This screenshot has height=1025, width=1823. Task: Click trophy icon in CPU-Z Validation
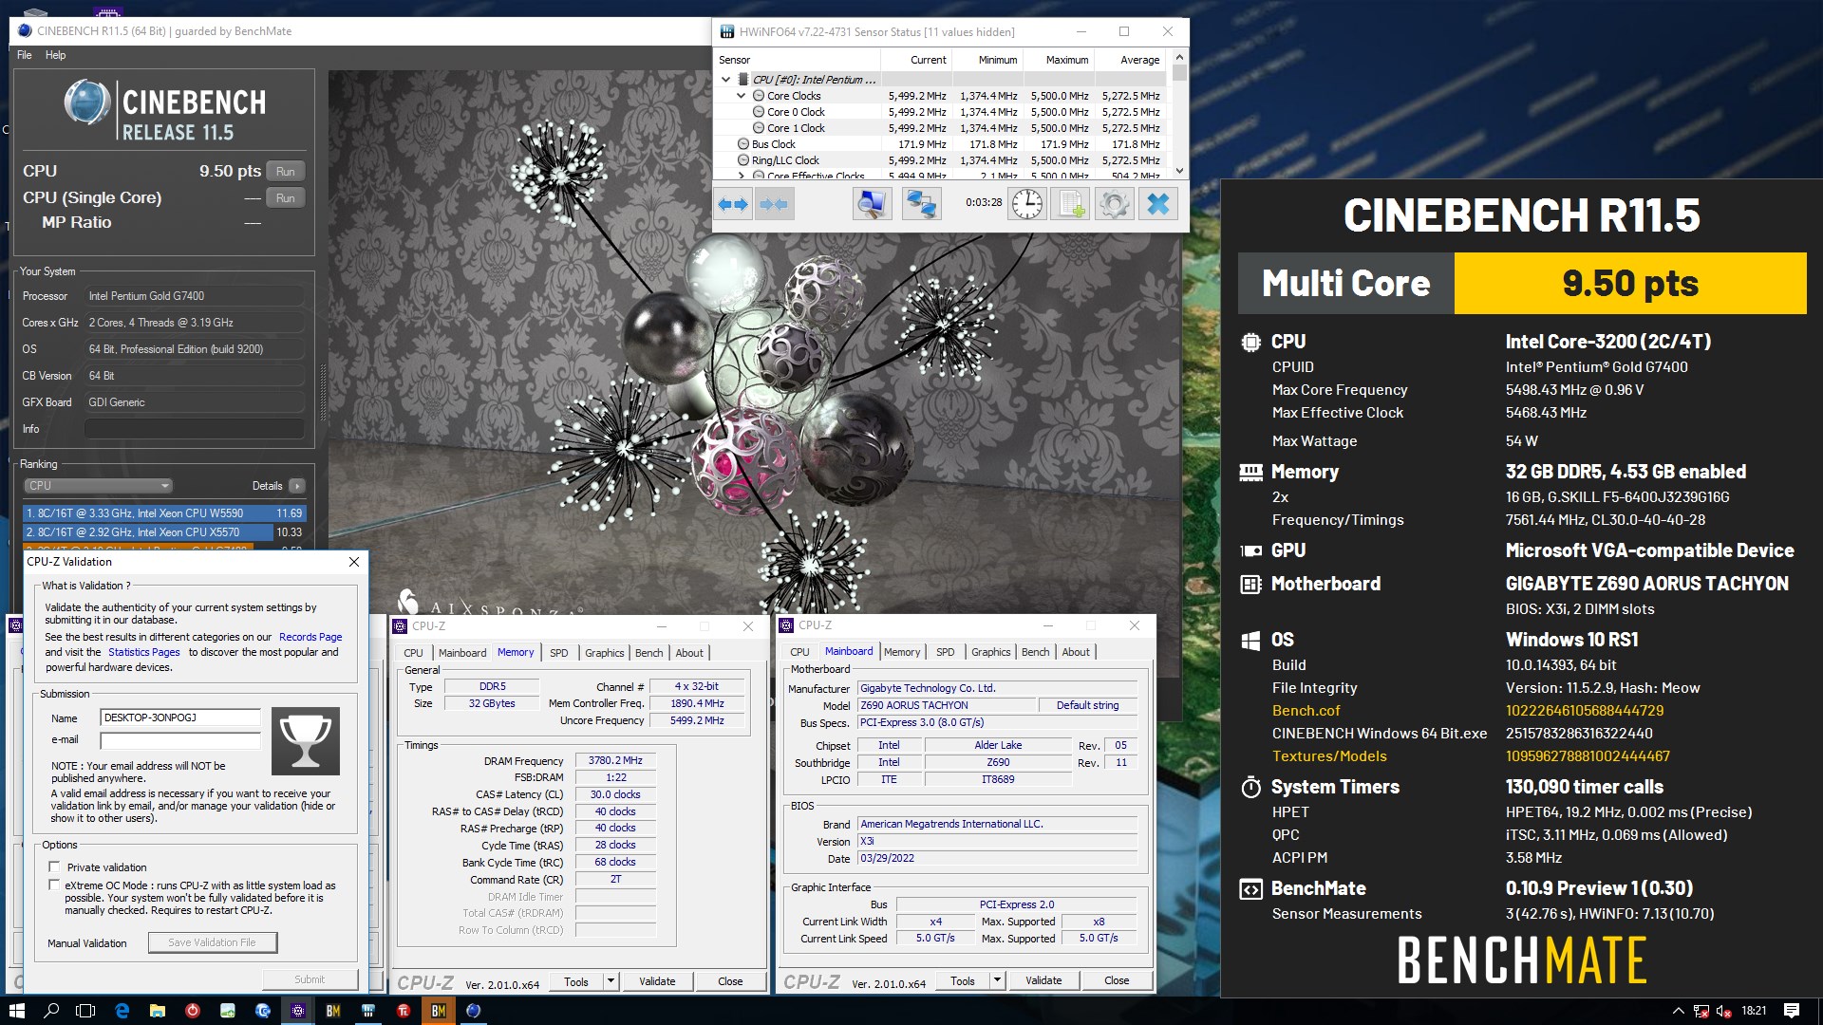[305, 741]
